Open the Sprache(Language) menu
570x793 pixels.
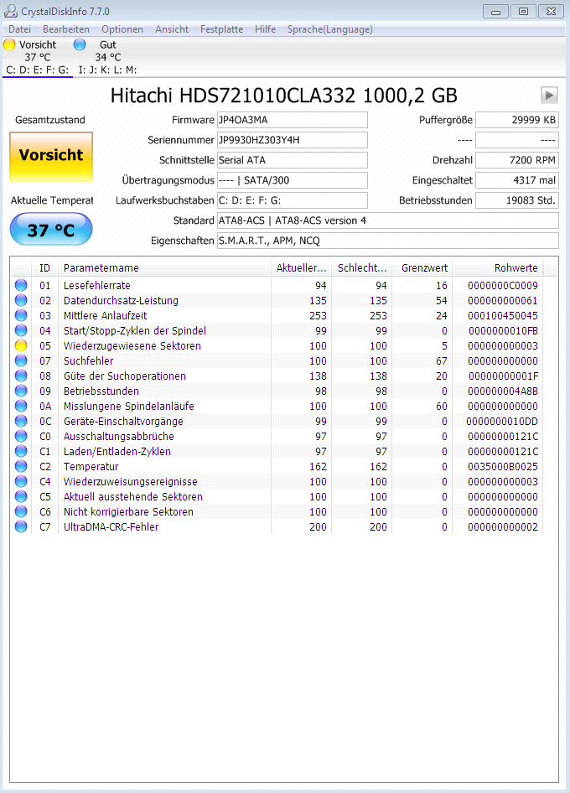(329, 29)
